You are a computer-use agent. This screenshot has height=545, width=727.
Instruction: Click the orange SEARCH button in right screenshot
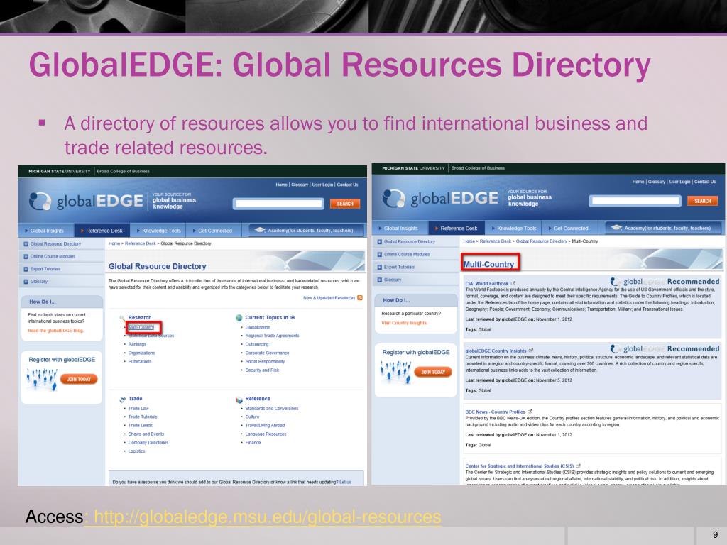702,201
